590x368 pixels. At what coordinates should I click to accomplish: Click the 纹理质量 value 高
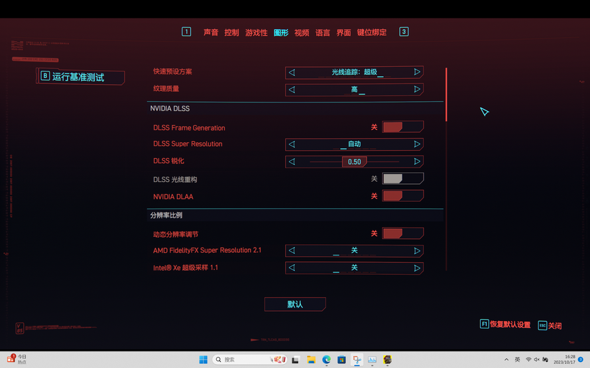pos(354,89)
